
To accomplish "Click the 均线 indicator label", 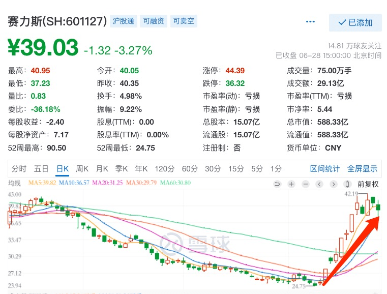I will (14, 183).
